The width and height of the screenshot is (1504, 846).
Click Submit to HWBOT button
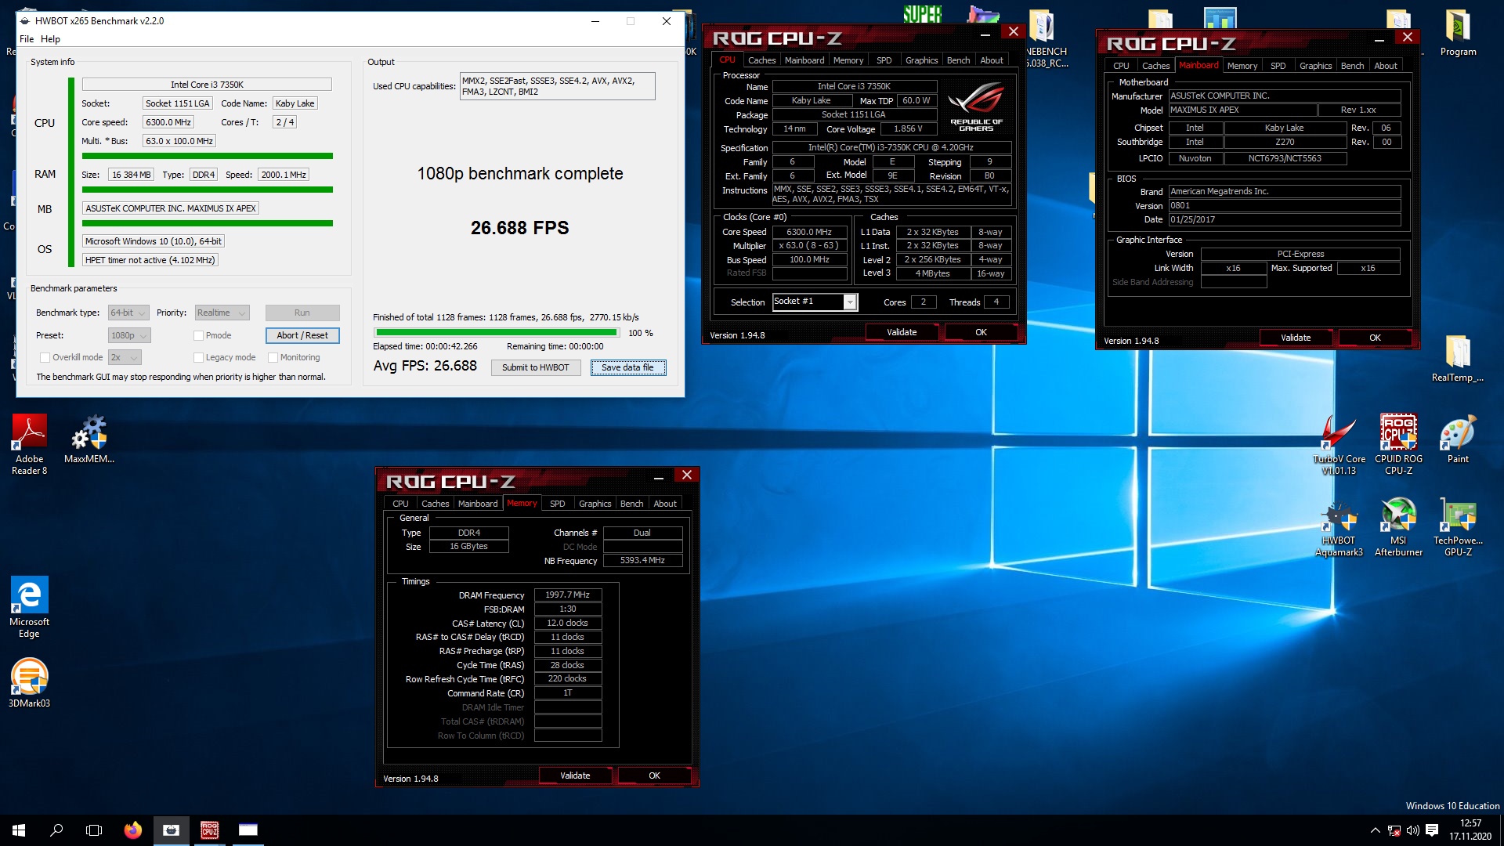tap(535, 367)
